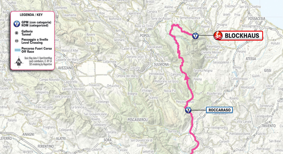Click the category 1 KOM marker at Blockhaus
Viewport: 283px width, 154px height.
pyautogui.click(x=195, y=36)
